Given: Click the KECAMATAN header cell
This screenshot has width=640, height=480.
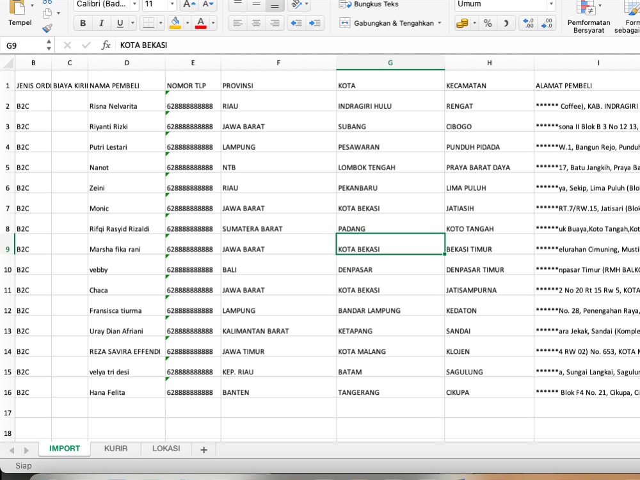Looking at the screenshot, I should point(489,81).
